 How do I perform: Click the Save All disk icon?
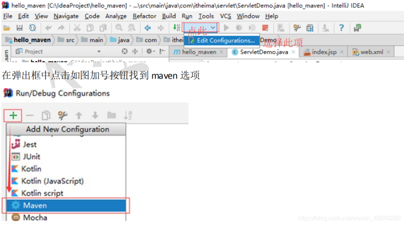click(20, 28)
